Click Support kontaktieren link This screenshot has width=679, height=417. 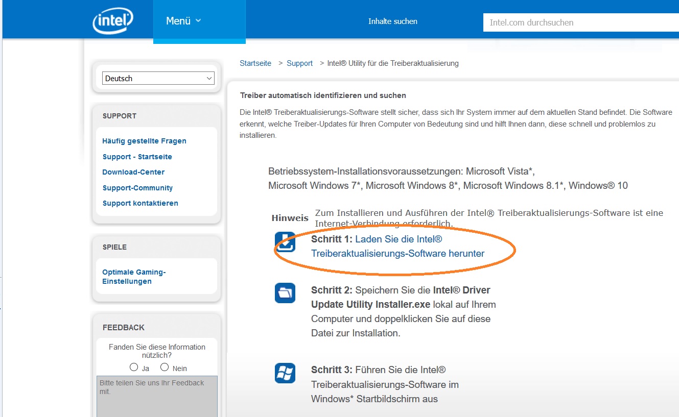(x=140, y=203)
